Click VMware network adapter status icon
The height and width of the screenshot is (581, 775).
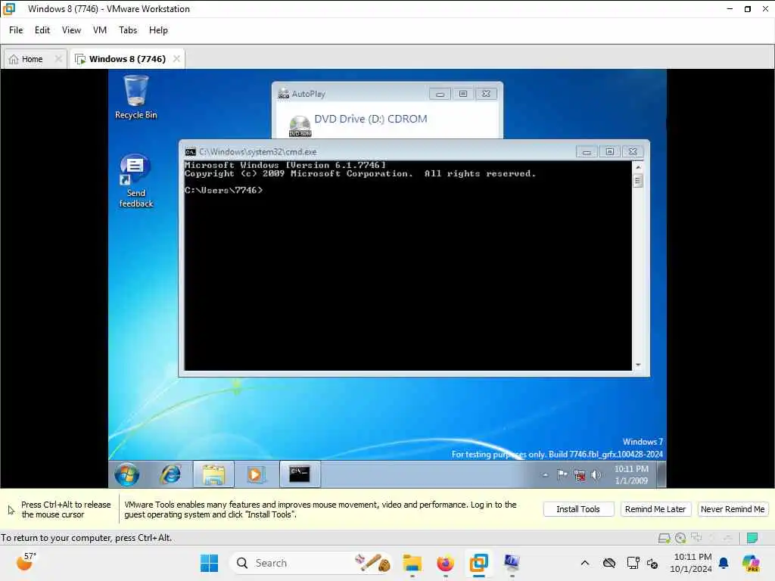[696, 538]
